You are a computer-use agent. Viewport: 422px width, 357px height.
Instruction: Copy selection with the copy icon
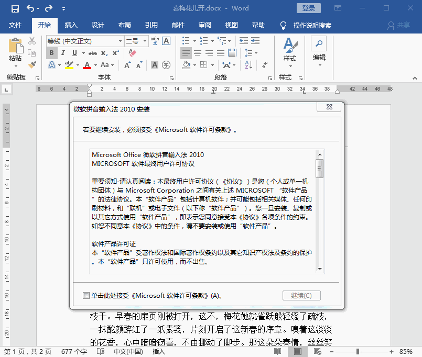(x=32, y=53)
